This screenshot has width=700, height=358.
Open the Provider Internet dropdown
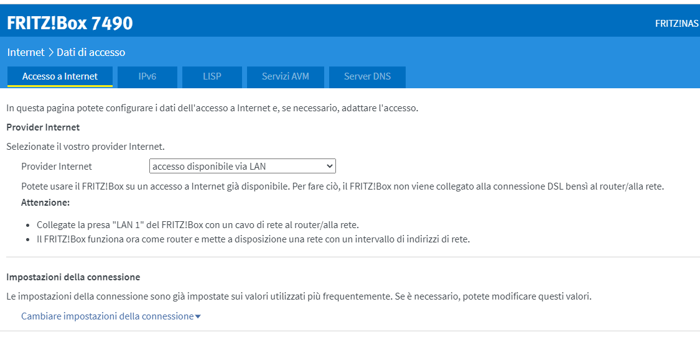click(x=243, y=167)
